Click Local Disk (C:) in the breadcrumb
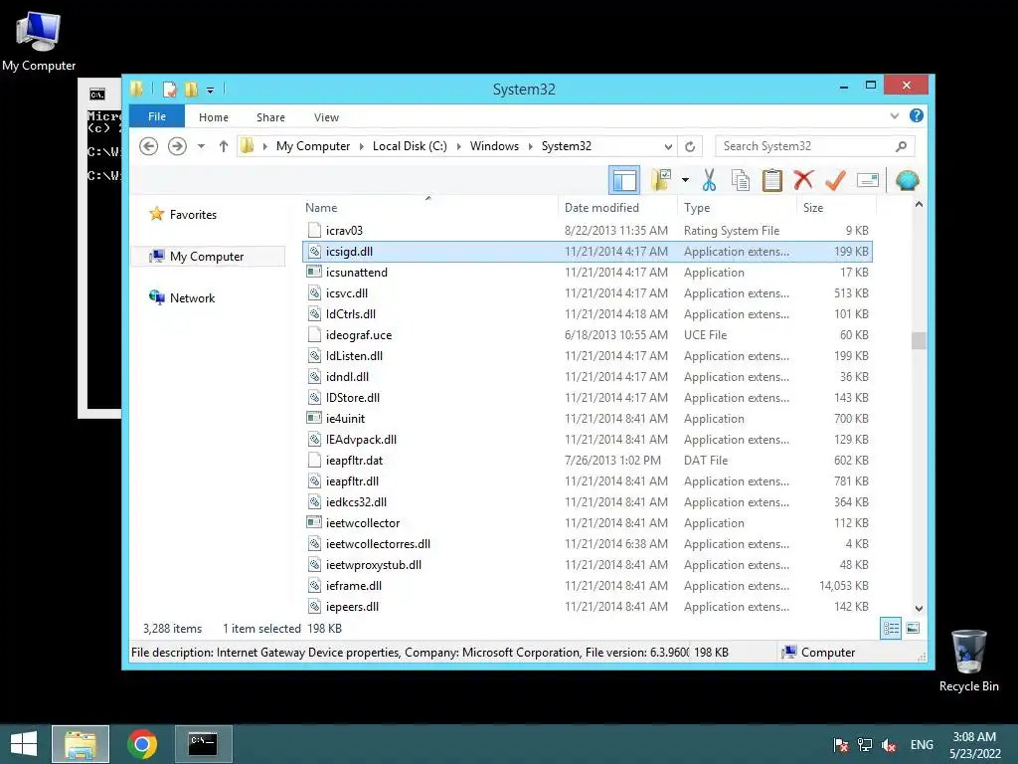The image size is (1018, 764). click(410, 146)
